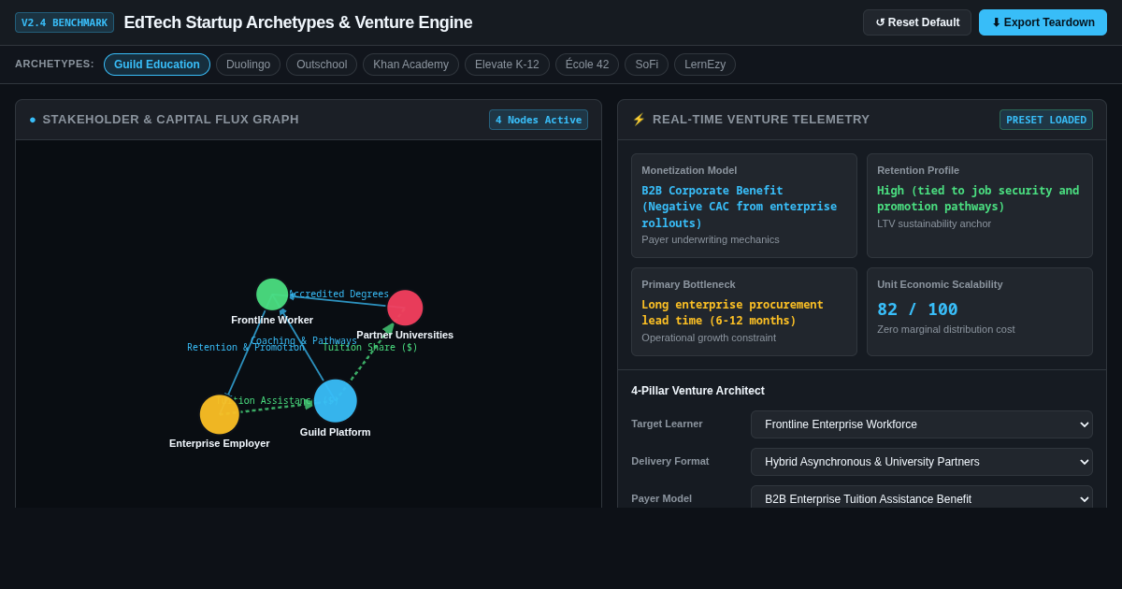Viewport: 1122px width, 589px height.
Task: Select the red Partner Universities node
Action: click(x=405, y=308)
